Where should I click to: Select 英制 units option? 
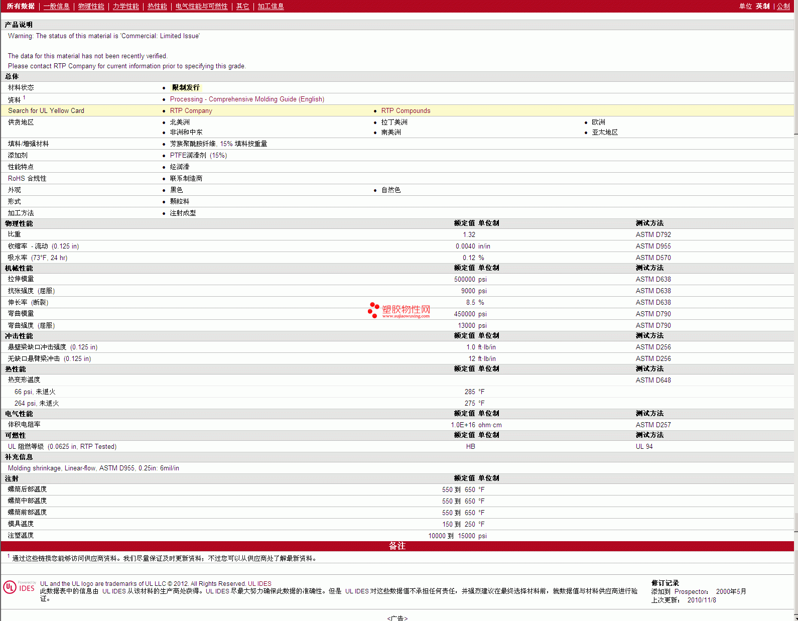(762, 6)
